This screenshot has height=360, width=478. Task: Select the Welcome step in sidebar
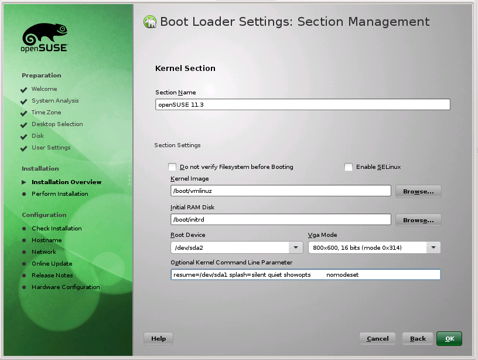[44, 89]
